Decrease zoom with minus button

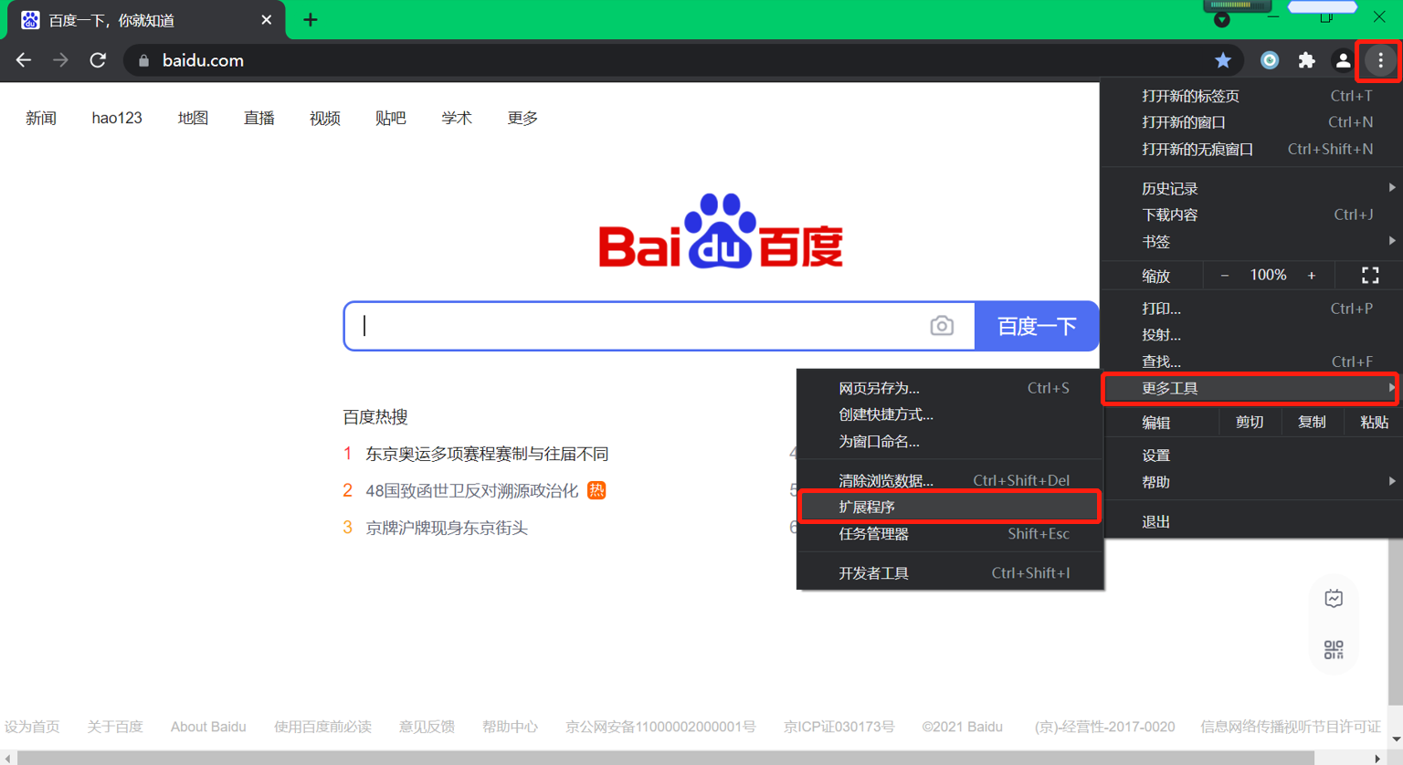pyautogui.click(x=1225, y=275)
